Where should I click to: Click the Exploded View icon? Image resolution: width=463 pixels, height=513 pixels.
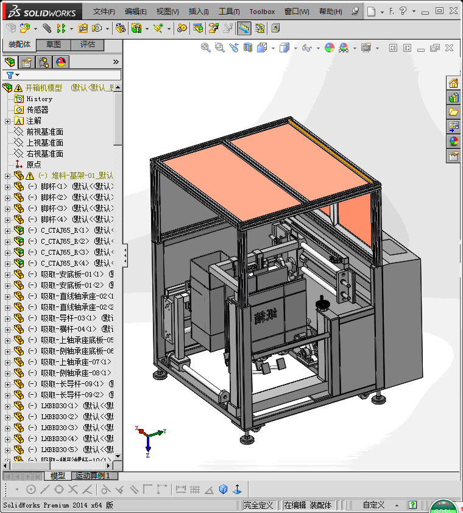pyautogui.click(x=214, y=29)
